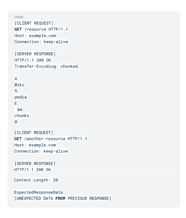This screenshot has width=186, height=218.
Task: Click the ExpectedResponseData body line
Action: tap(38, 192)
